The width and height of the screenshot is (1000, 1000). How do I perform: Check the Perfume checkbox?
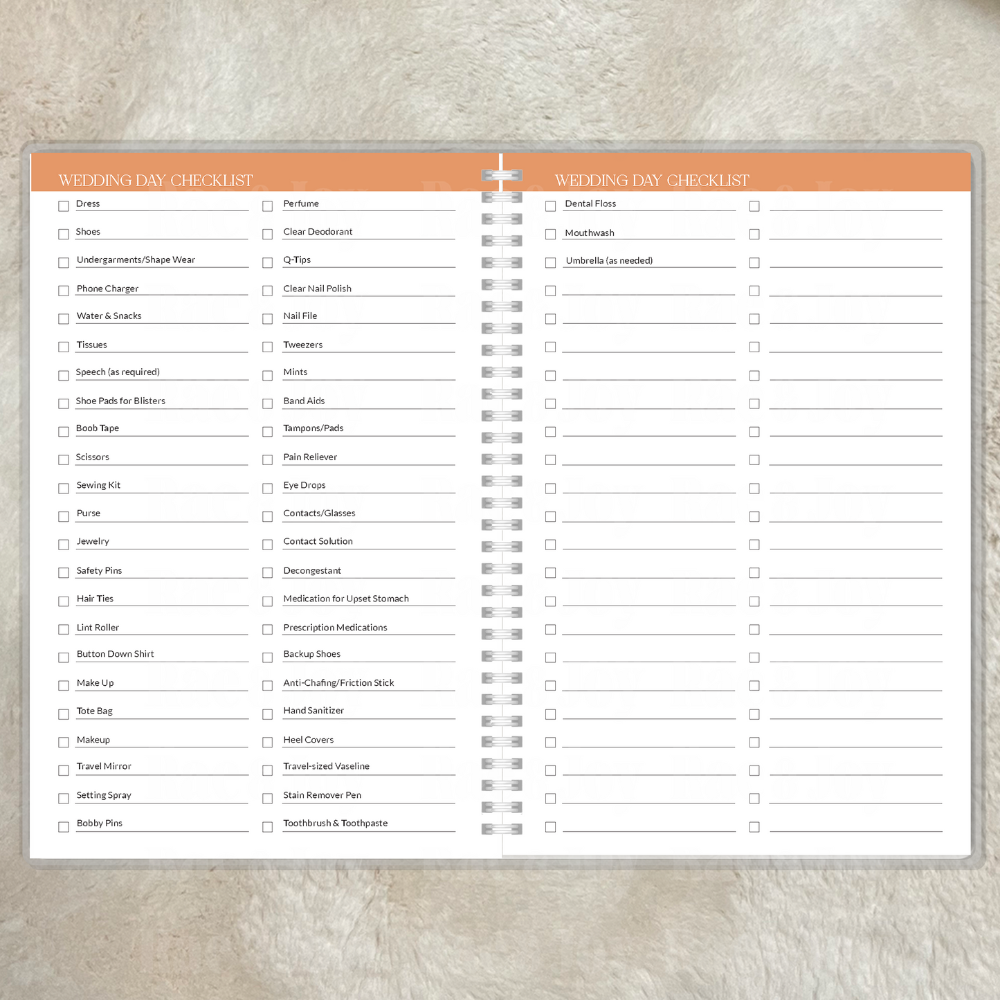pyautogui.click(x=268, y=206)
